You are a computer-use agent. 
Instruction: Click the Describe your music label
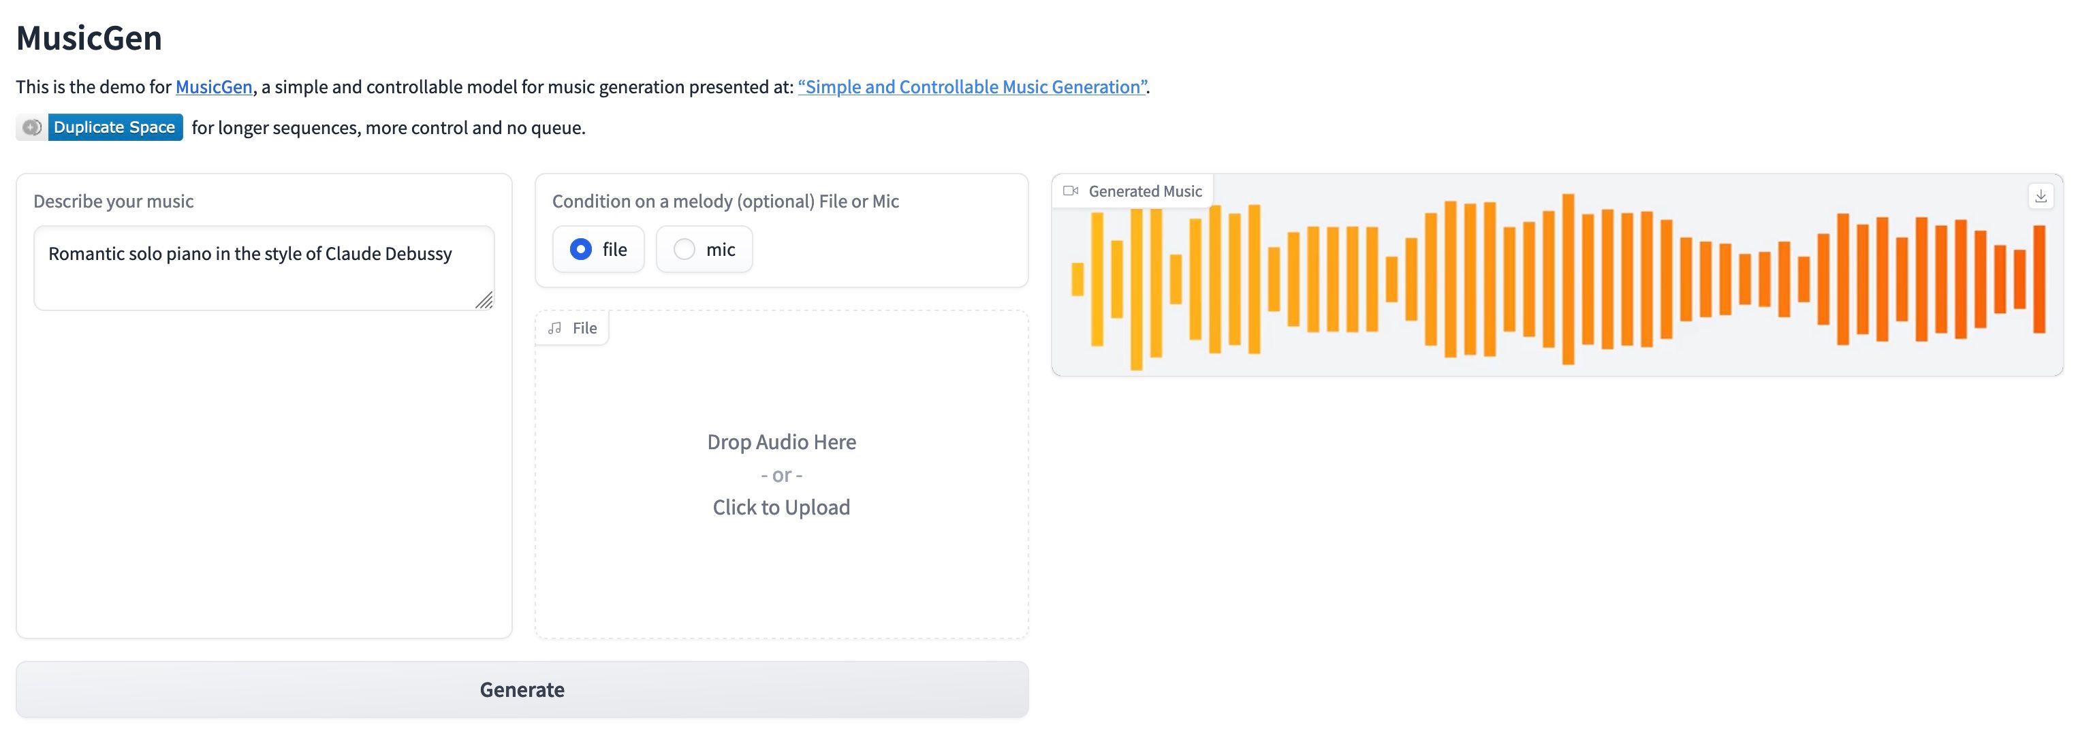tap(114, 201)
